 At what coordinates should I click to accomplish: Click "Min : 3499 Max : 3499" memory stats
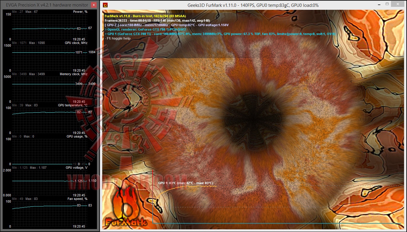coord(28,74)
